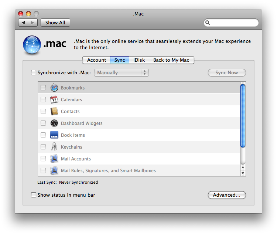Click the Contacts address book icon

point(54,111)
